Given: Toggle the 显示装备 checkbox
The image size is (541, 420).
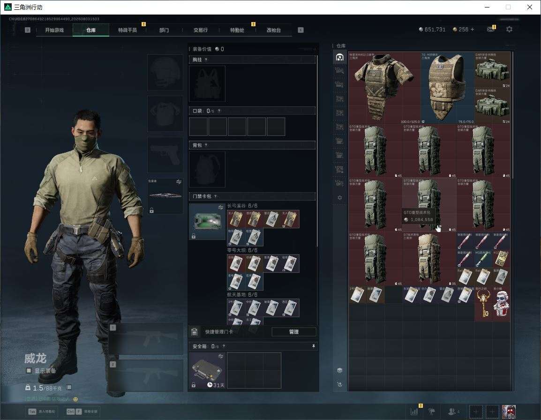Looking at the screenshot, I should [29, 371].
